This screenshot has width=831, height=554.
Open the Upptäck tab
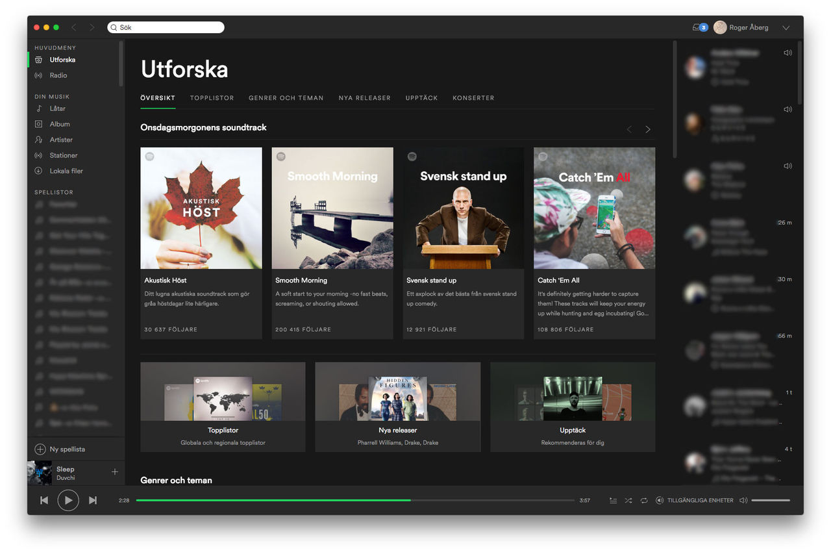(x=421, y=98)
